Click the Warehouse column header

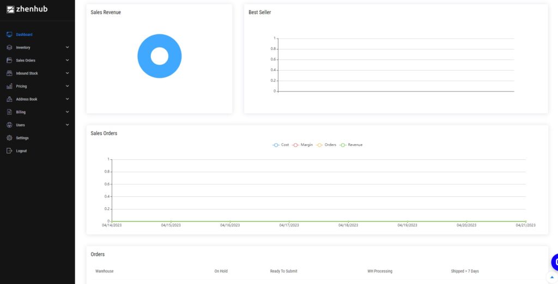(104, 271)
